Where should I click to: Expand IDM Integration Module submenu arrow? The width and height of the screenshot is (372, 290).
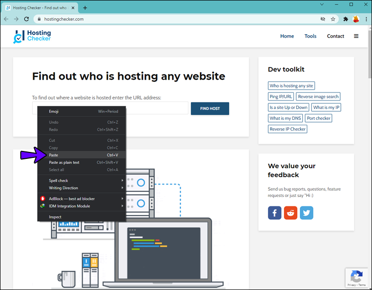[x=122, y=206]
